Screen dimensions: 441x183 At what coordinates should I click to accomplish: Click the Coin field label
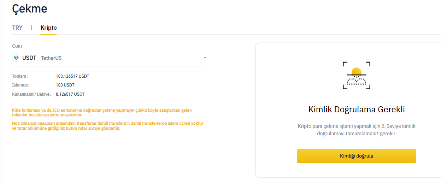pos(17,46)
